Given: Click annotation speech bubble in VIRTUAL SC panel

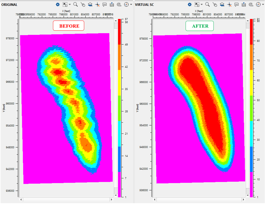Looking at the screenshot, I should point(237,5).
